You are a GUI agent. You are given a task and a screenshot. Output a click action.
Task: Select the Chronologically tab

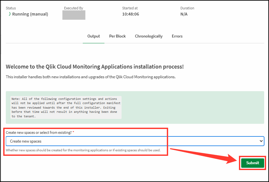pos(149,36)
